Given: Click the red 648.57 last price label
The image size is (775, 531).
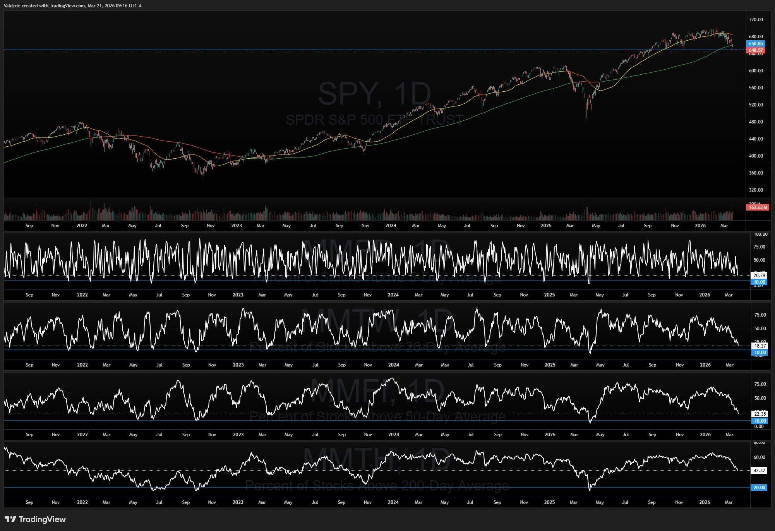Looking at the screenshot, I should tap(755, 50).
